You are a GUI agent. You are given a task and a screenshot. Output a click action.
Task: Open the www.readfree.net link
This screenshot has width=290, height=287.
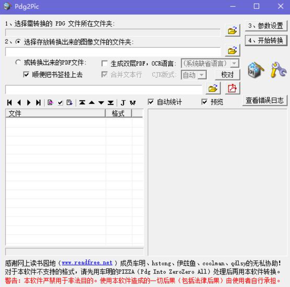pyautogui.click(x=87, y=262)
